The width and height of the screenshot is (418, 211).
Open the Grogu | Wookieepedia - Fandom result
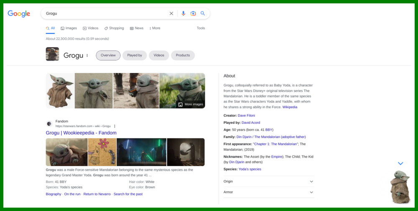coord(81,133)
